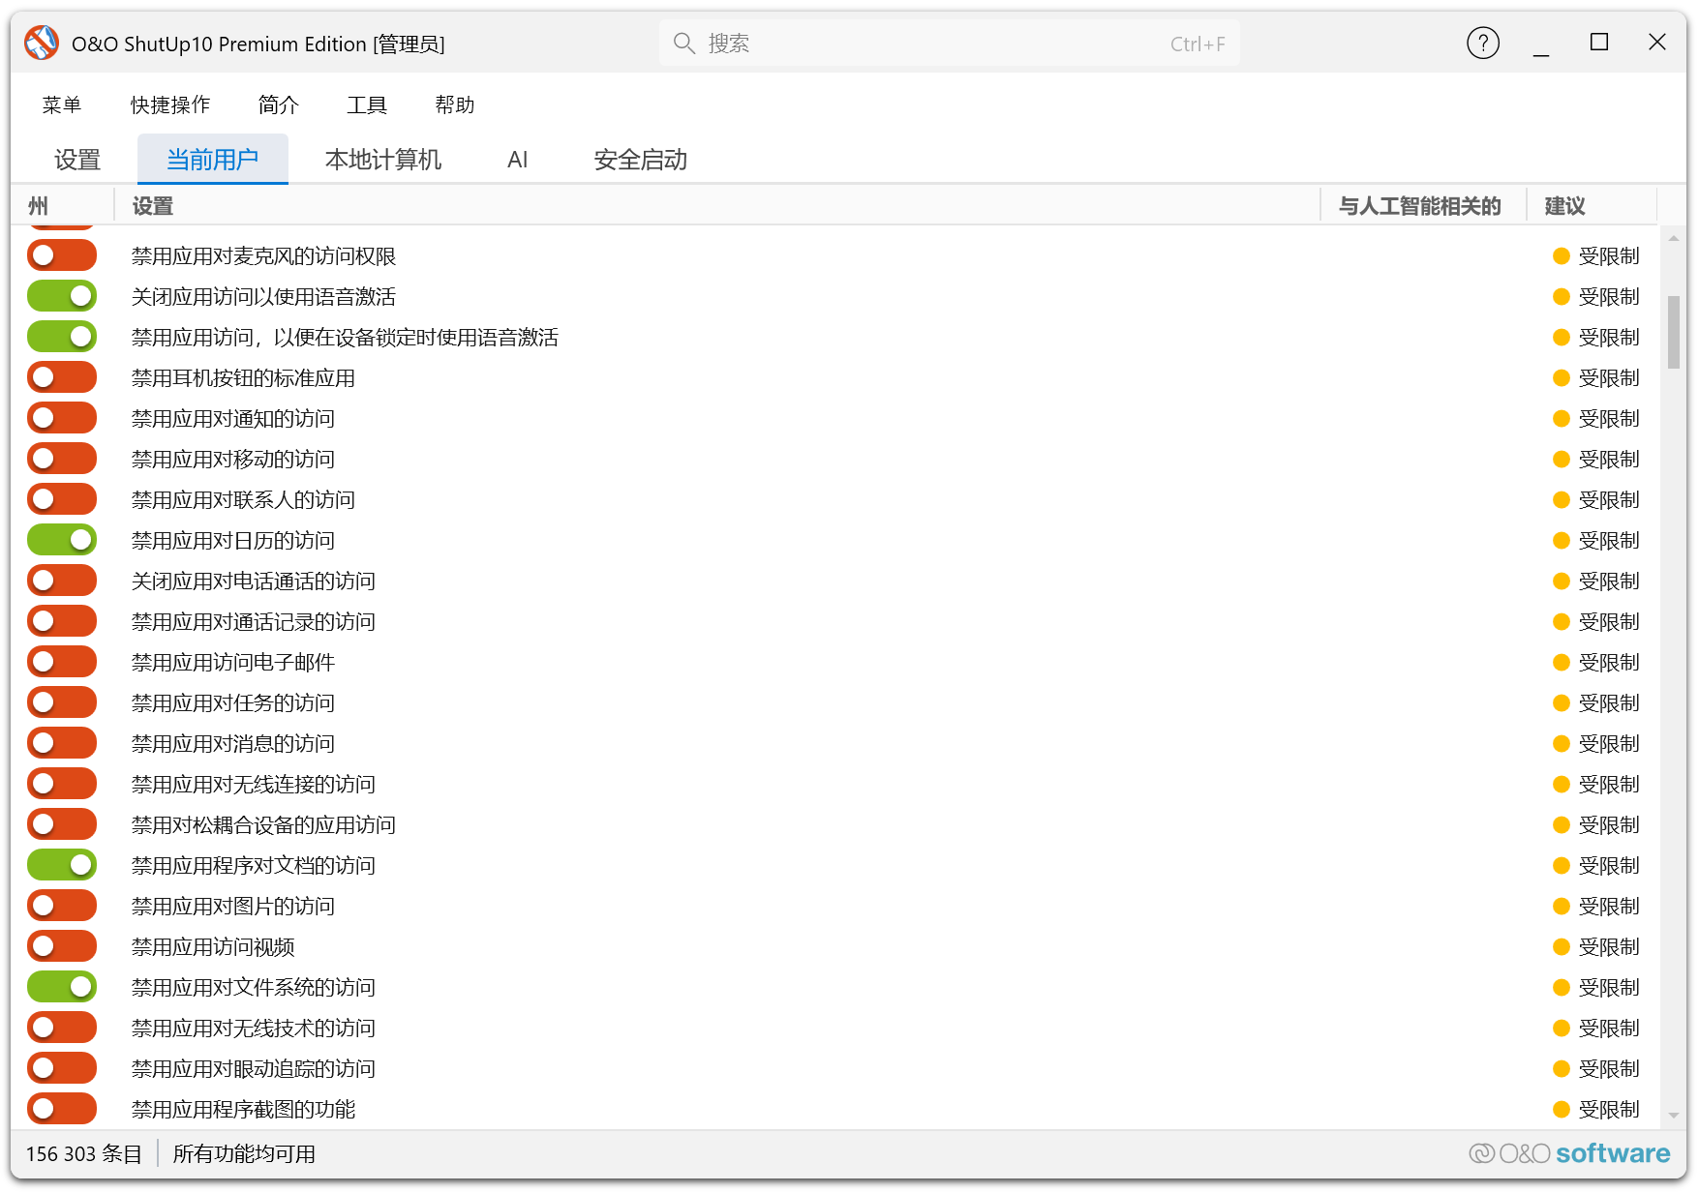Open the AI tab
The width and height of the screenshot is (1699, 1193).
click(518, 160)
